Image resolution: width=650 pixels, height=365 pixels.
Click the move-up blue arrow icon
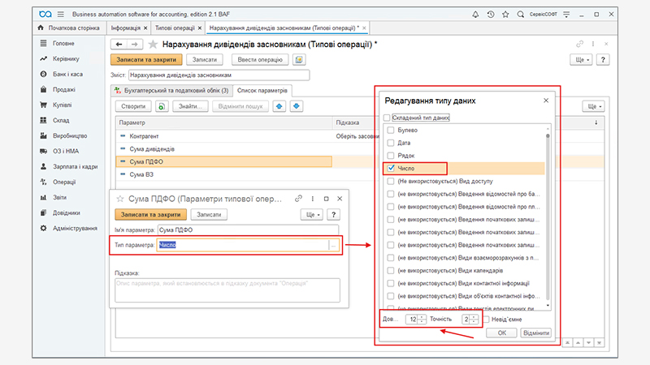coord(279,106)
